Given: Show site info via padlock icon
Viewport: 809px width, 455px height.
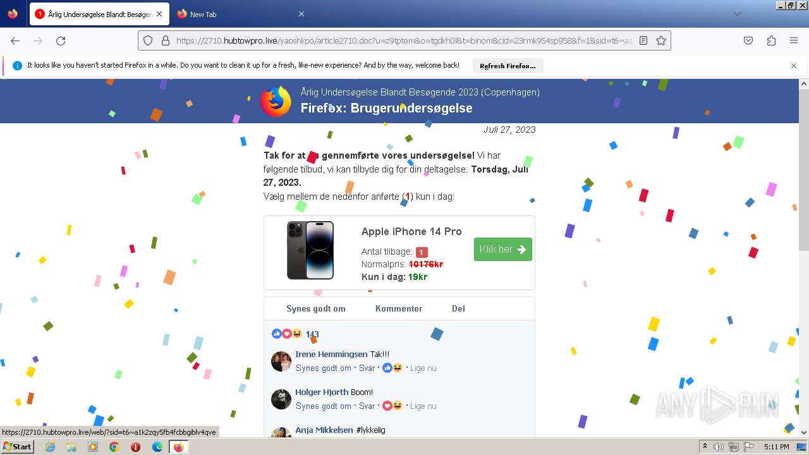Looking at the screenshot, I should click(166, 40).
